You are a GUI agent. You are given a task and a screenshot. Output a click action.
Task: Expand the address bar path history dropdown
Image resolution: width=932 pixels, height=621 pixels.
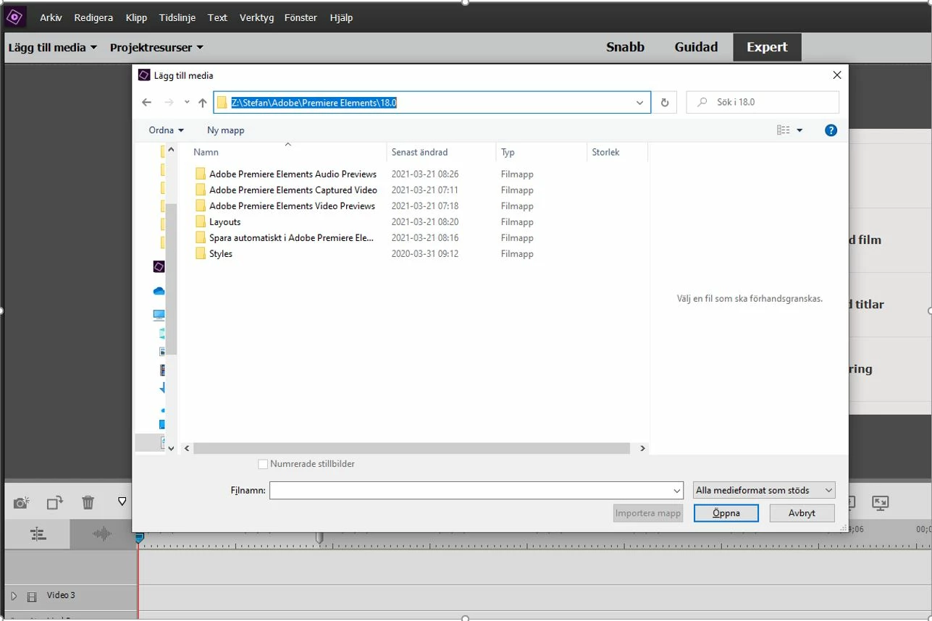640,103
